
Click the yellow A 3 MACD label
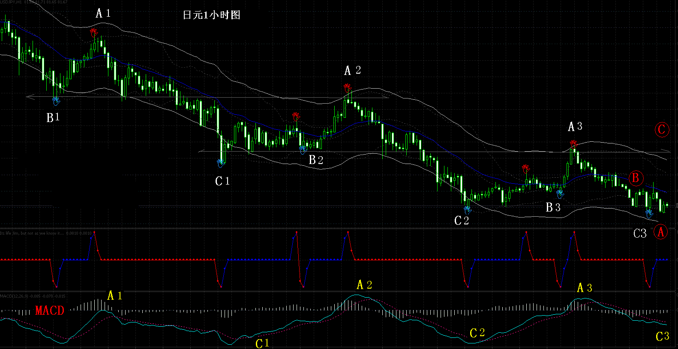(585, 288)
